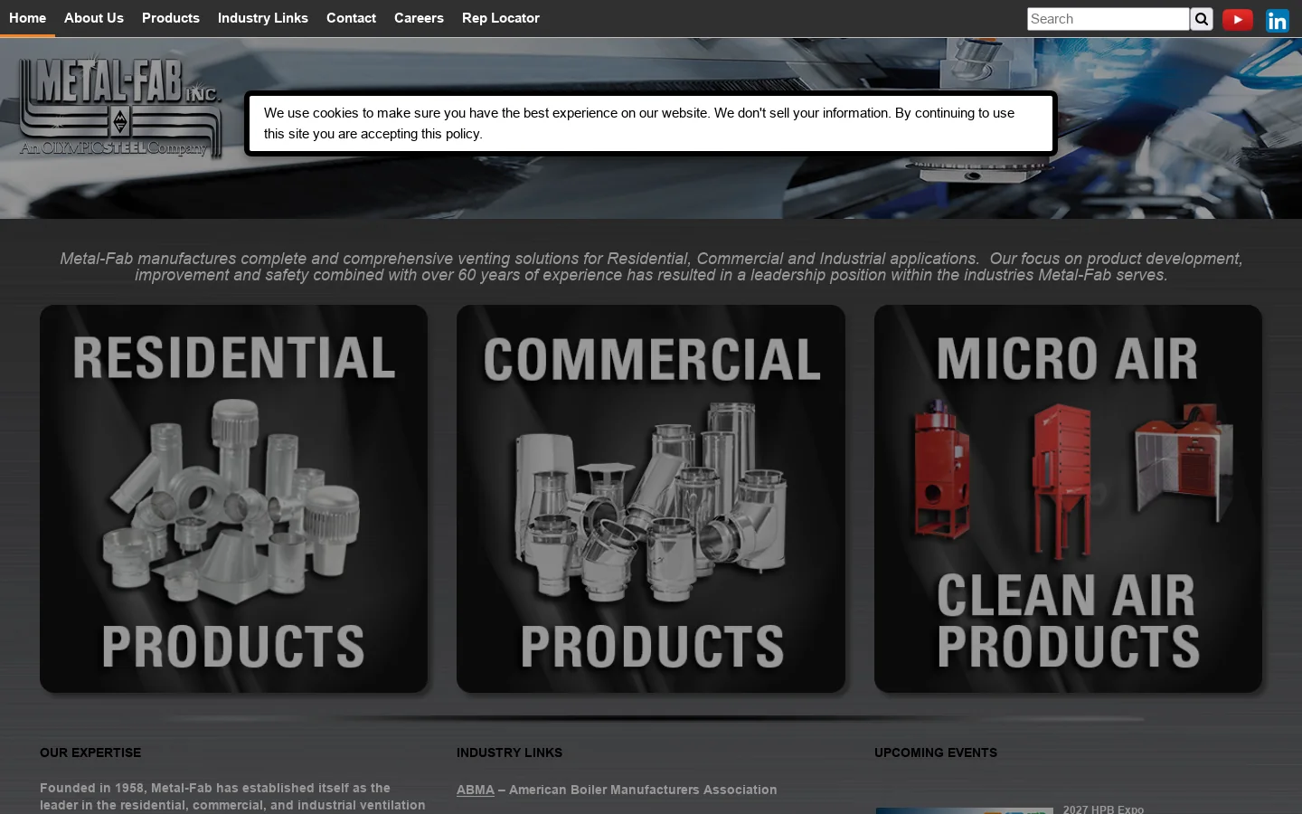The width and height of the screenshot is (1302, 814).
Task: Open the Products menu
Action: coord(171,18)
